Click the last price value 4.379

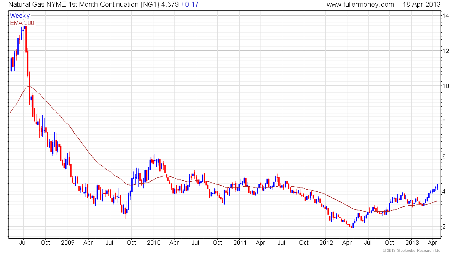point(170,5)
